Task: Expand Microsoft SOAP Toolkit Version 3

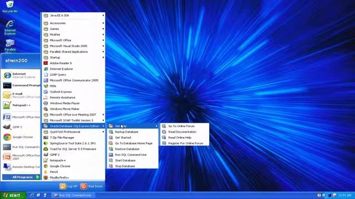Action: (x=74, y=121)
